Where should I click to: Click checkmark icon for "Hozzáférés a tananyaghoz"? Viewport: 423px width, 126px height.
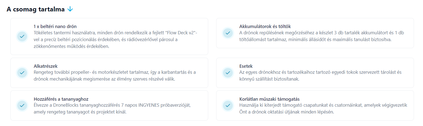coord(22,105)
